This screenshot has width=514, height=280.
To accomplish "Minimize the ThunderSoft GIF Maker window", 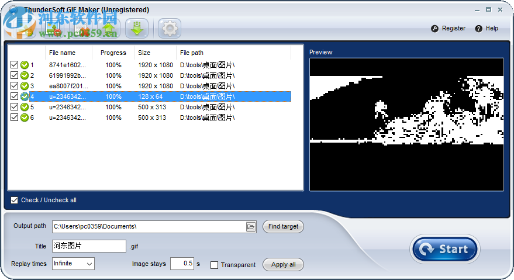I will pos(477,10).
